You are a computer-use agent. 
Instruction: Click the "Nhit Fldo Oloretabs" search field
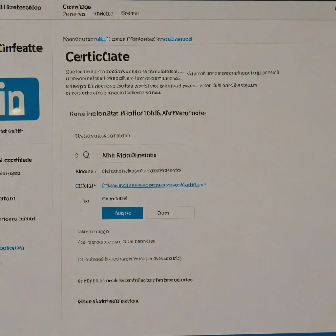[x=129, y=155]
